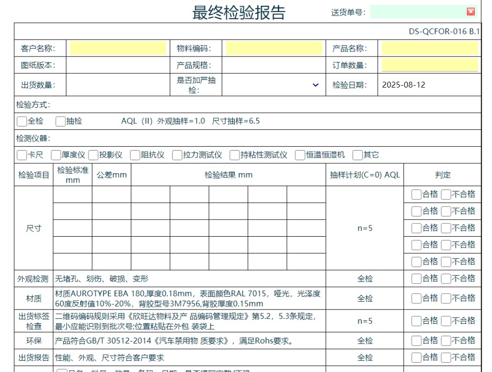Click the 客户名称 yellow input field
Image resolution: width=492 pixels, height=372 pixels.
[118, 48]
